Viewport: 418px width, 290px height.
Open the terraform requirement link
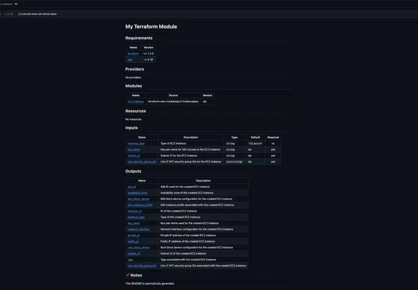pyautogui.click(x=133, y=53)
